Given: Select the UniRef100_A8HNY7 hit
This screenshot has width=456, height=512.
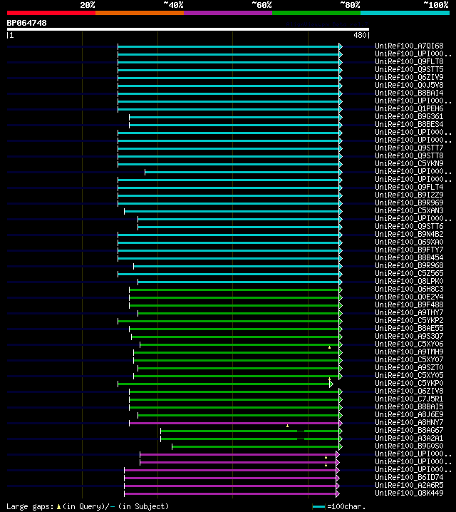Looking at the screenshot, I should coord(409,422).
